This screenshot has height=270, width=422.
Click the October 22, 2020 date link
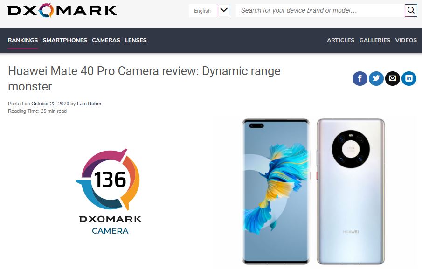tap(50, 104)
